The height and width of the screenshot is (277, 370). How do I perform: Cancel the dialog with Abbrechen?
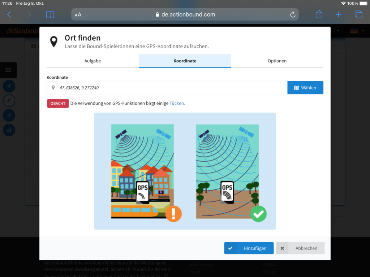(300, 248)
